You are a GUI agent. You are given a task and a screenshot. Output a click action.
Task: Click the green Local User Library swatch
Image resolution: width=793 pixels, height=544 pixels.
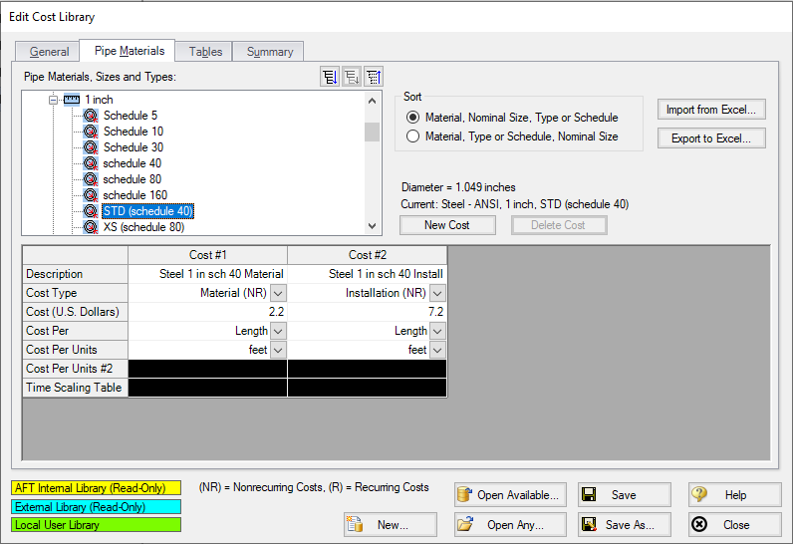coord(96,525)
